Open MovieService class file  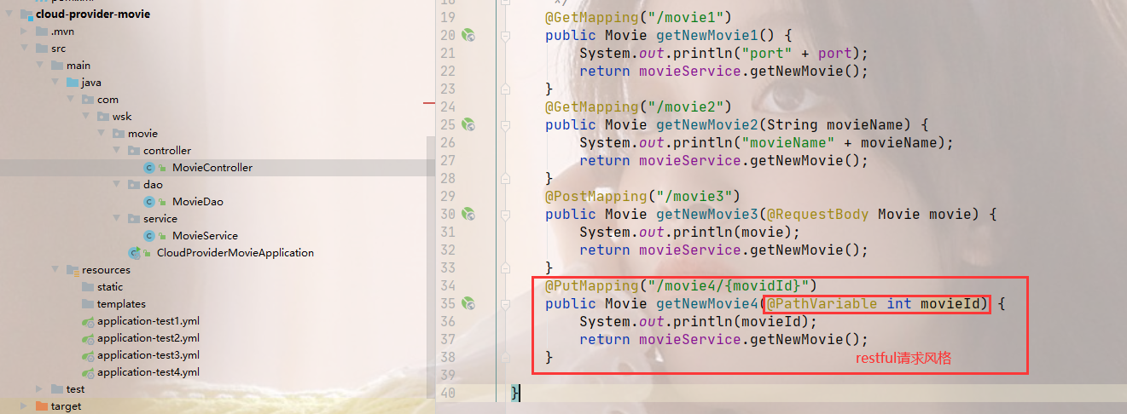(x=205, y=236)
